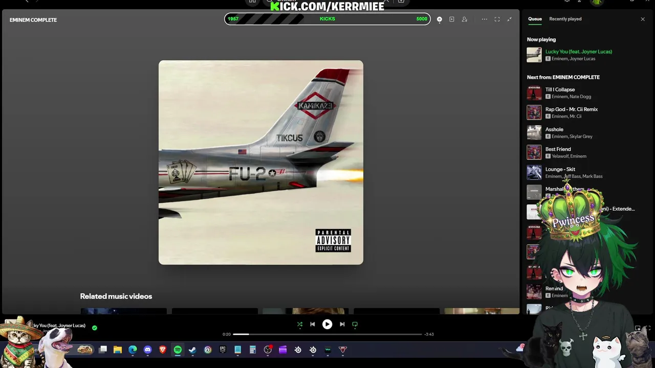Image resolution: width=655 pixels, height=368 pixels.
Task: Open Epic Games Launcher from the taskbar
Action: point(223,350)
